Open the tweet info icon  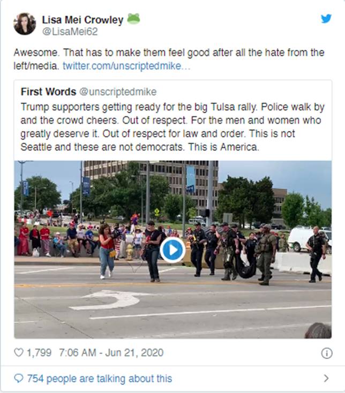pos(326,353)
